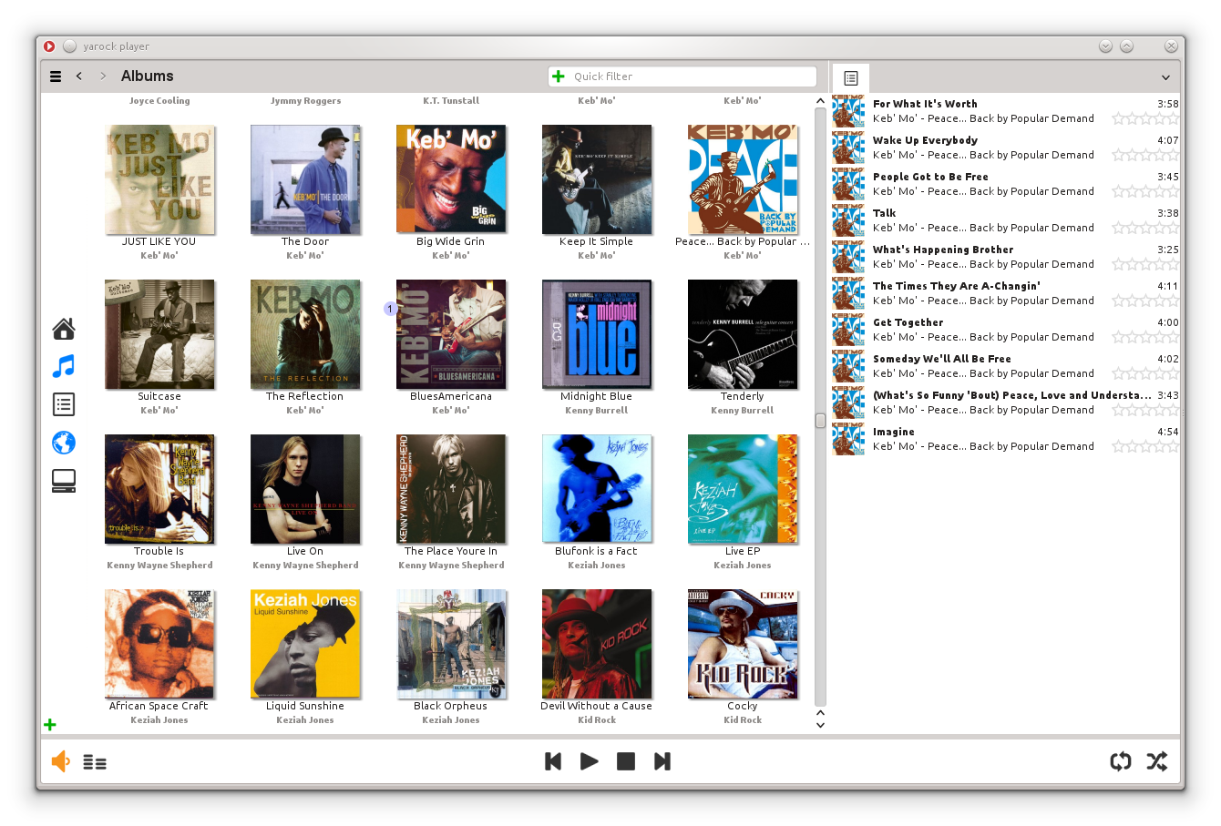Open the Midnight Blue album cover

597,334
